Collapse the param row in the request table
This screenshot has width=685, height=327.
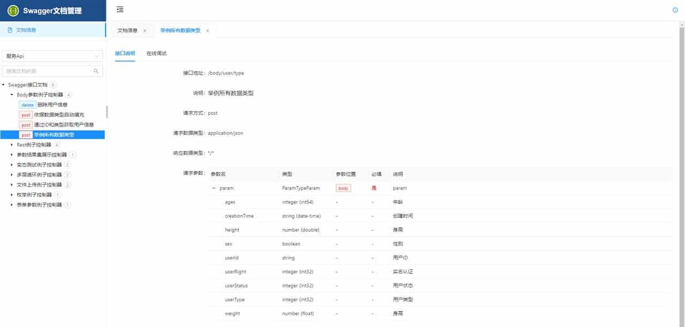pos(214,188)
